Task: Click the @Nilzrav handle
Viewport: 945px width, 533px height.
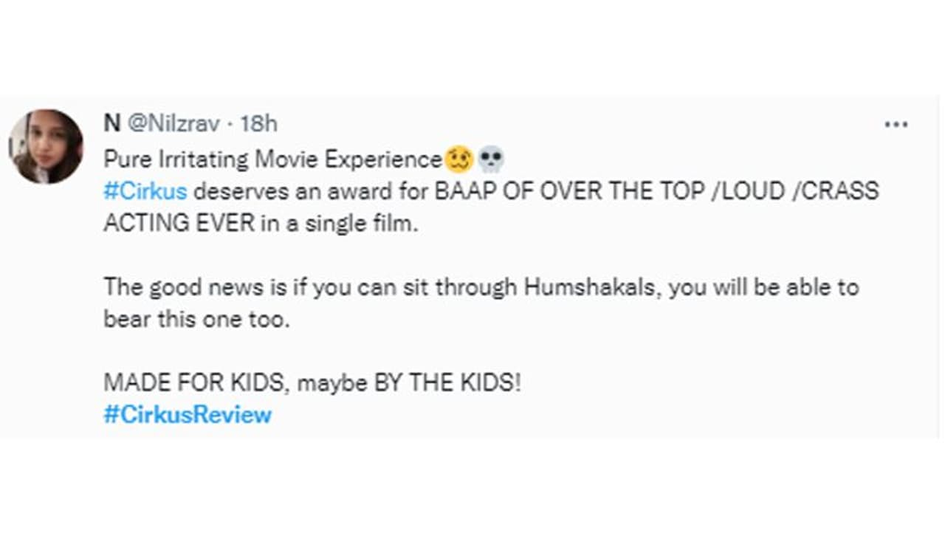Action: pos(173,124)
